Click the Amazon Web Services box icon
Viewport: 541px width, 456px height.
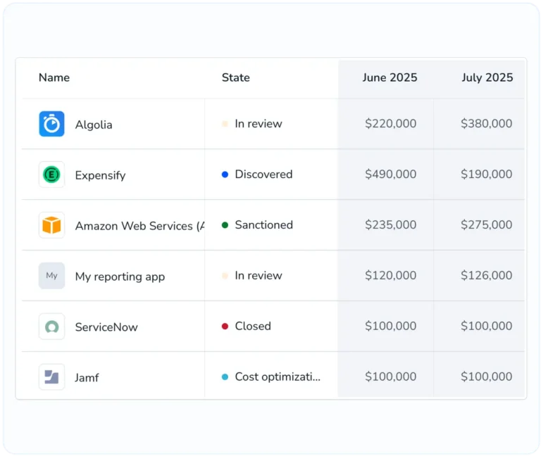click(51, 225)
